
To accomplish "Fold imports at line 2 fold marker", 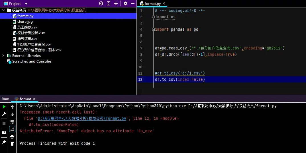I will (x=153, y=17).
